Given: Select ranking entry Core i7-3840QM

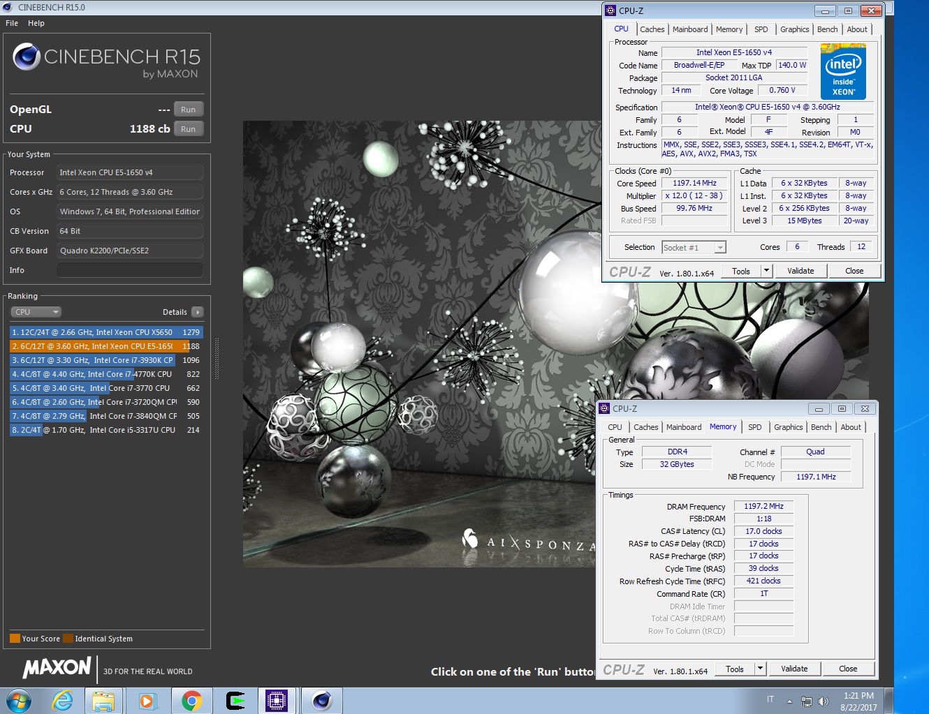Looking at the screenshot, I should (x=106, y=416).
